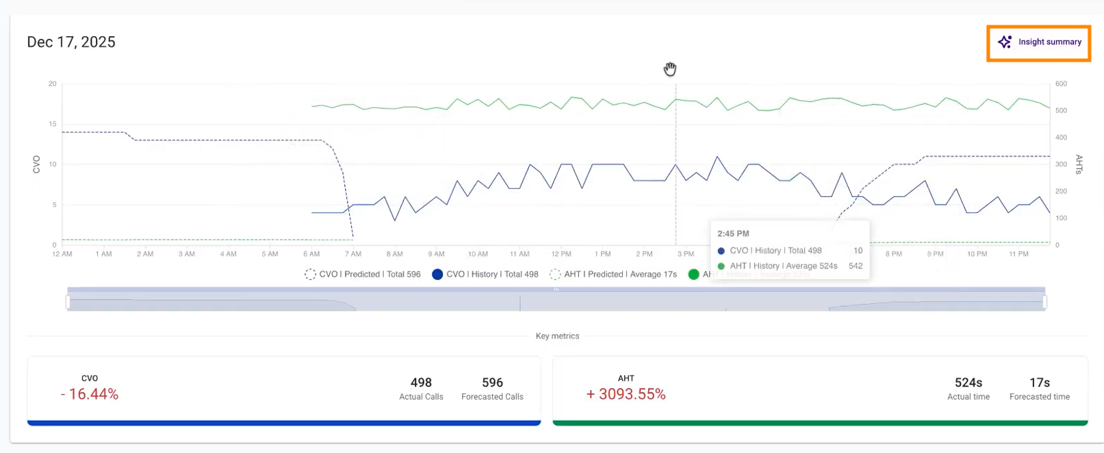This screenshot has height=453, width=1104.
Task: Click the left handle of the zoom range slider
Action: click(x=68, y=302)
